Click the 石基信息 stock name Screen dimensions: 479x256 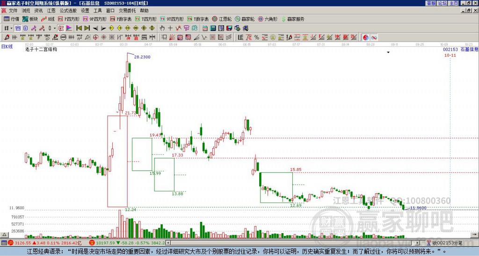(x=470, y=50)
